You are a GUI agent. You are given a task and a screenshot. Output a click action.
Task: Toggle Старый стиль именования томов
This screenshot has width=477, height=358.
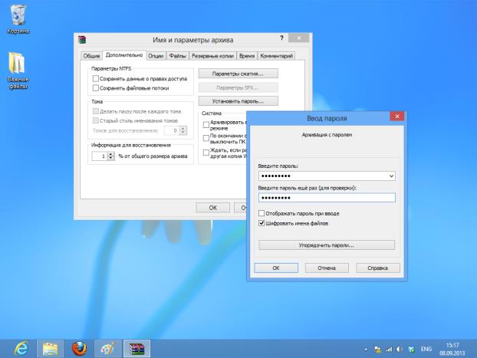pos(96,121)
